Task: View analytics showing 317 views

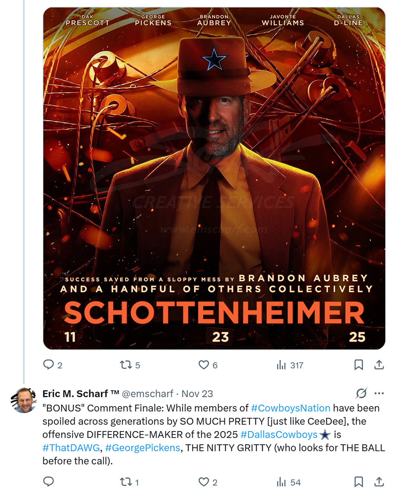Action: 281,365
